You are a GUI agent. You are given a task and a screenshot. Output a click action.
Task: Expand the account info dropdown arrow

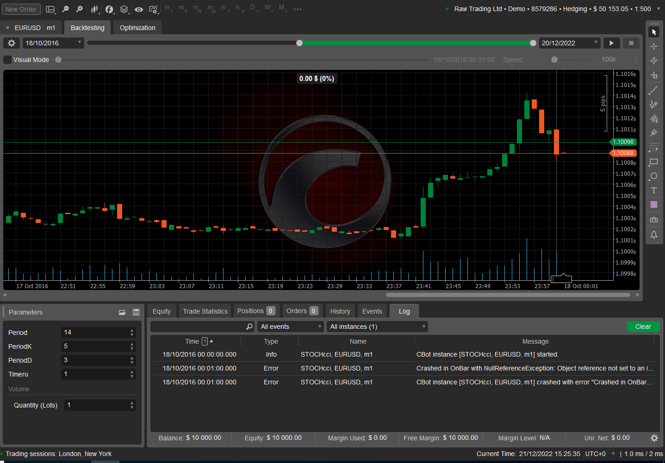tap(659, 9)
